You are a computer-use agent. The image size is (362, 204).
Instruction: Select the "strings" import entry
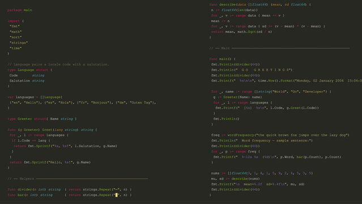[x=19, y=42]
